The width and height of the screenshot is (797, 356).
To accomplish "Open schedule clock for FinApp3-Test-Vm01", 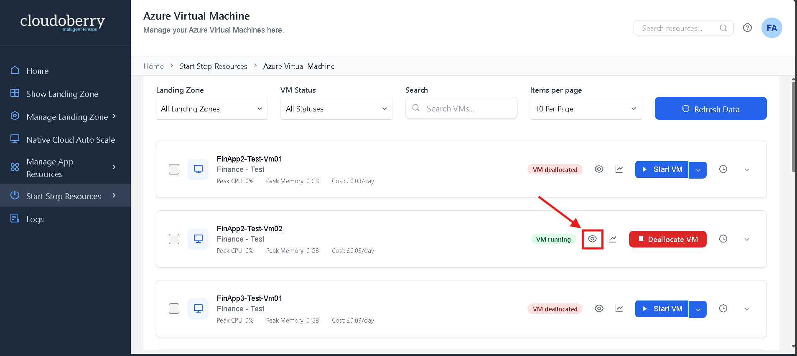I will pos(723,308).
